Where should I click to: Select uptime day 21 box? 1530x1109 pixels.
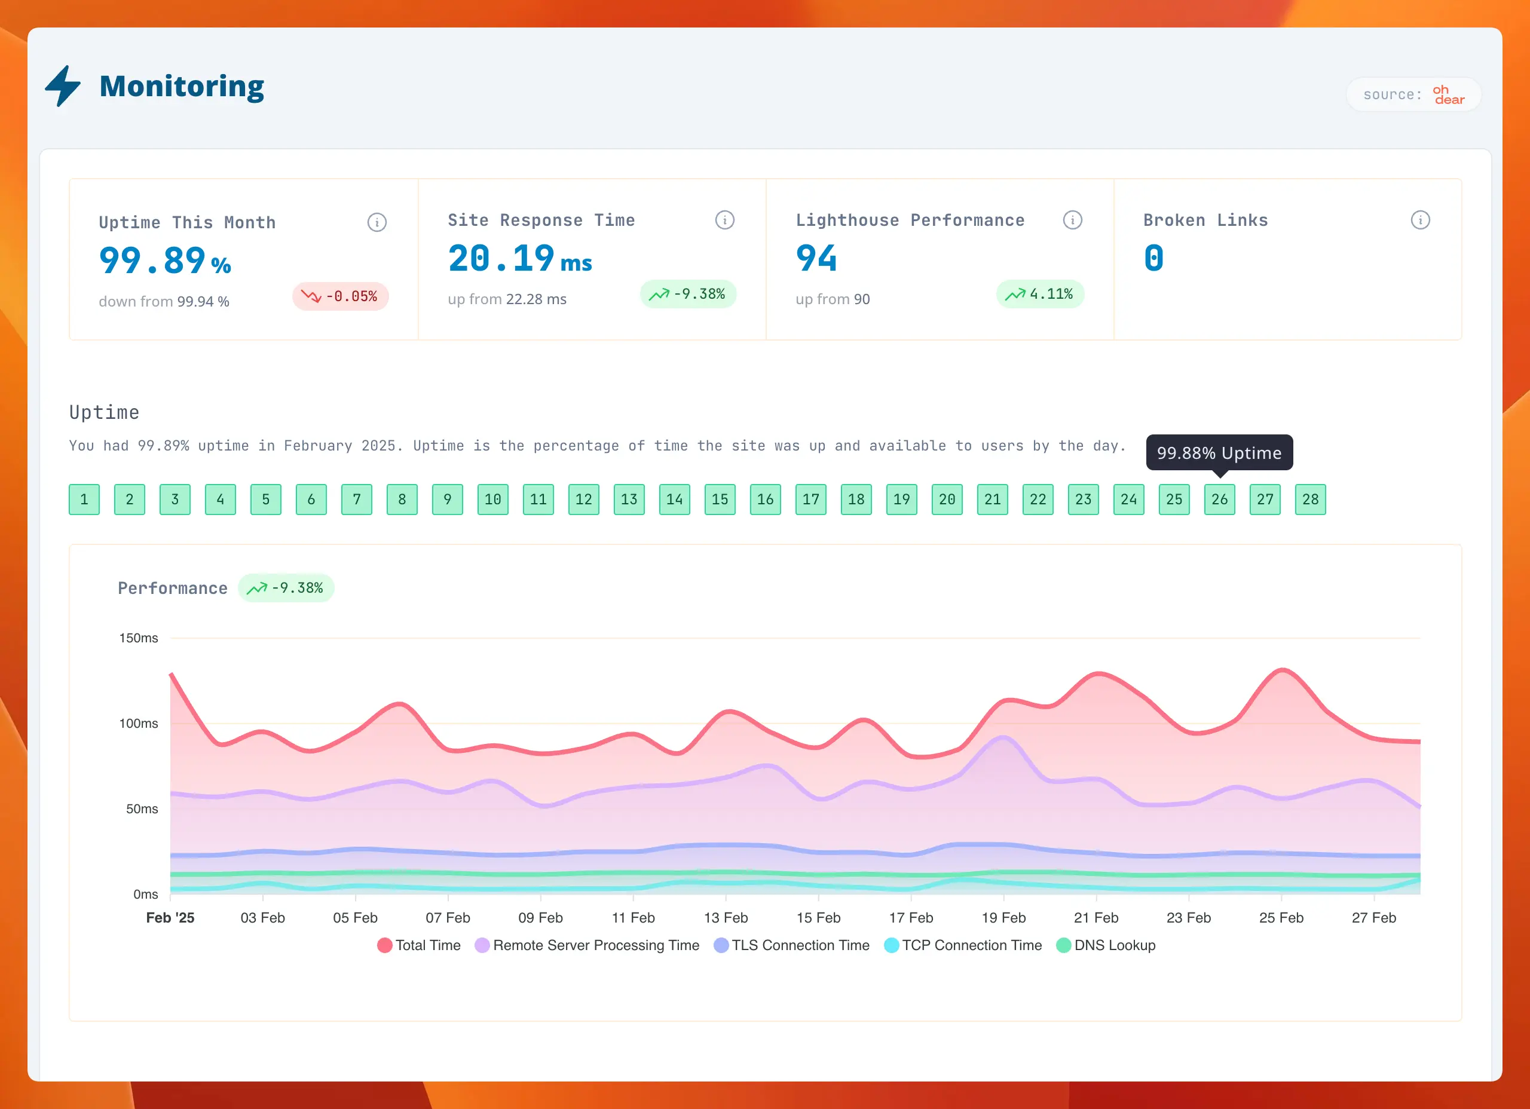[992, 499]
